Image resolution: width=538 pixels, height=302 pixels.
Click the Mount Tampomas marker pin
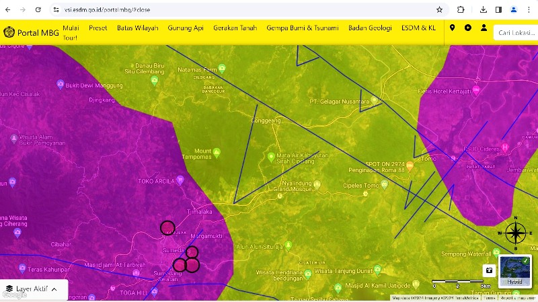(217, 152)
